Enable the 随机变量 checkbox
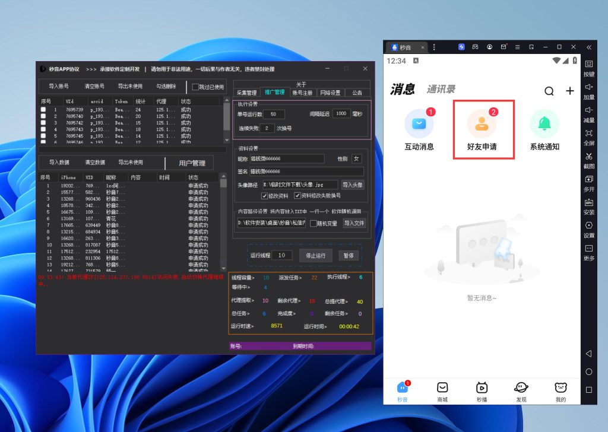Viewport: 608px width, 432px height. (313, 223)
